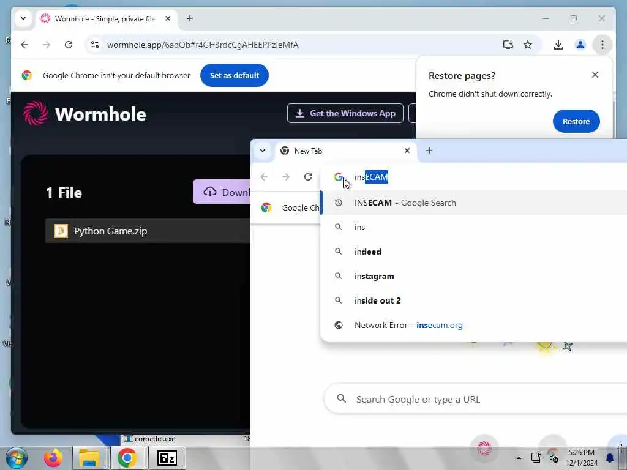
Task: Reload button in New Tab window
Action: (x=308, y=177)
